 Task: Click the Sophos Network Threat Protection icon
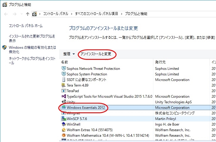pos(64,69)
